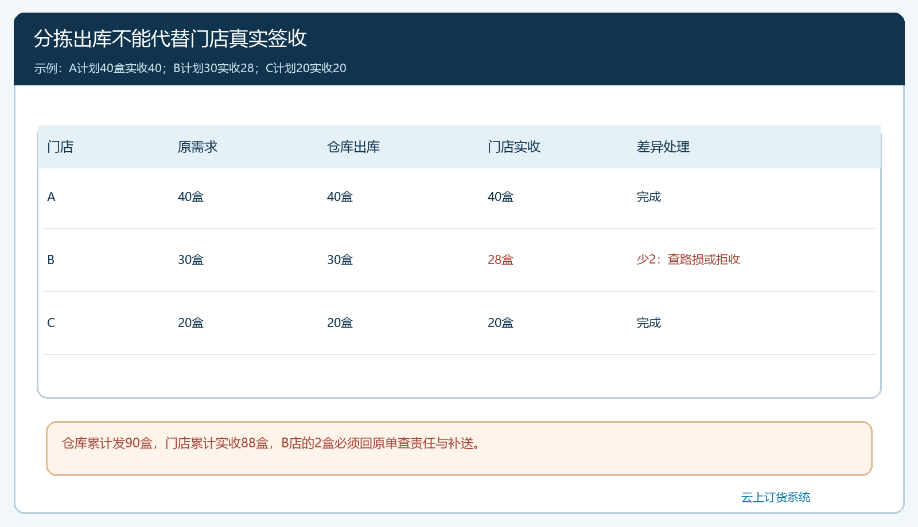Select store B row label
The width and height of the screenshot is (918, 527).
pyautogui.click(x=51, y=260)
